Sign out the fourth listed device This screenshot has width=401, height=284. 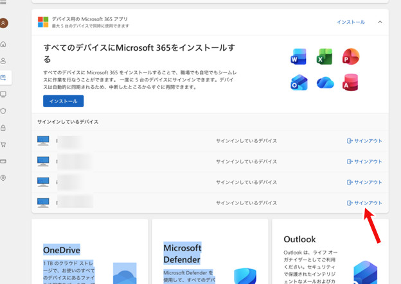364,203
